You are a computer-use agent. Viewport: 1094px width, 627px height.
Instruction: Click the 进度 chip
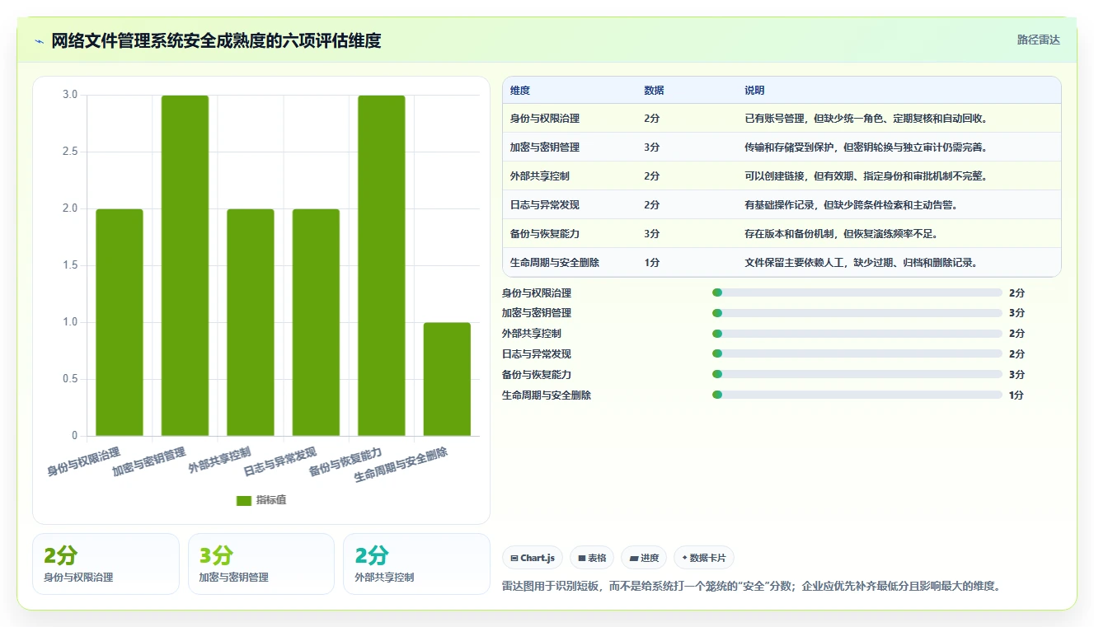[x=644, y=558]
